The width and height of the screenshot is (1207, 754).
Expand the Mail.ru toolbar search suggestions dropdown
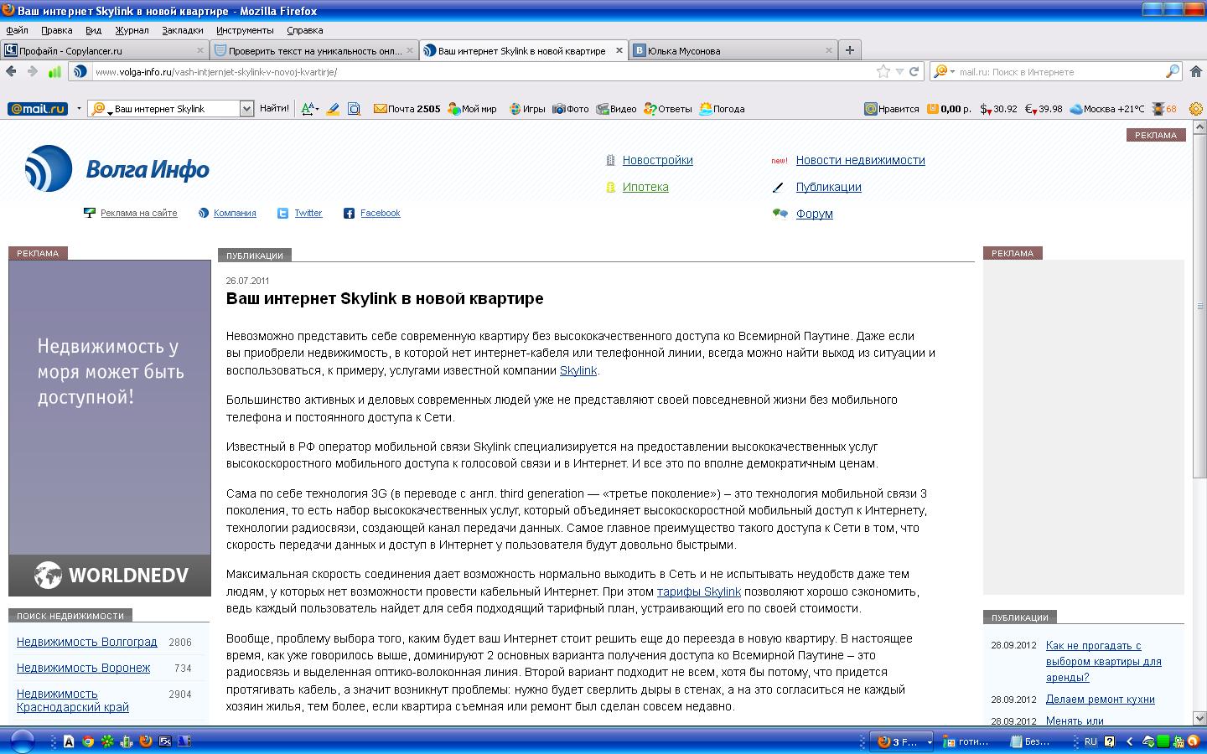pyautogui.click(x=246, y=109)
